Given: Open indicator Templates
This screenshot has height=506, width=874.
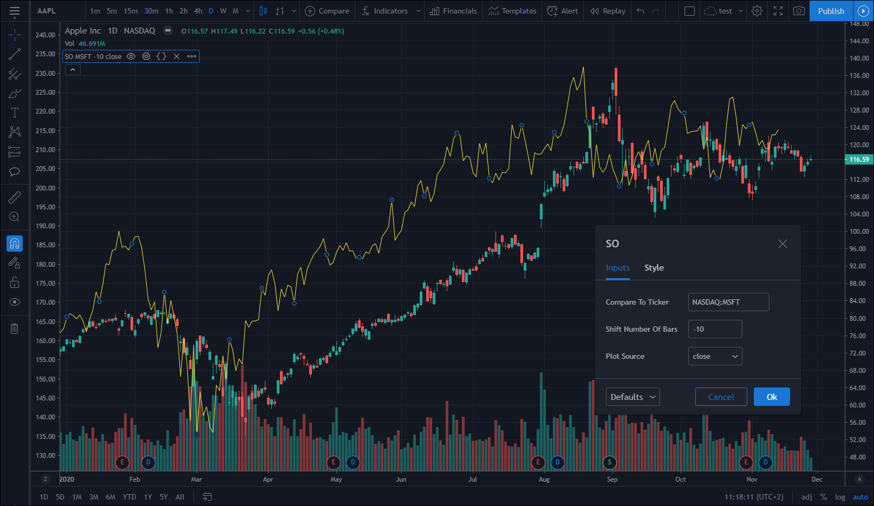Looking at the screenshot, I should 512,11.
